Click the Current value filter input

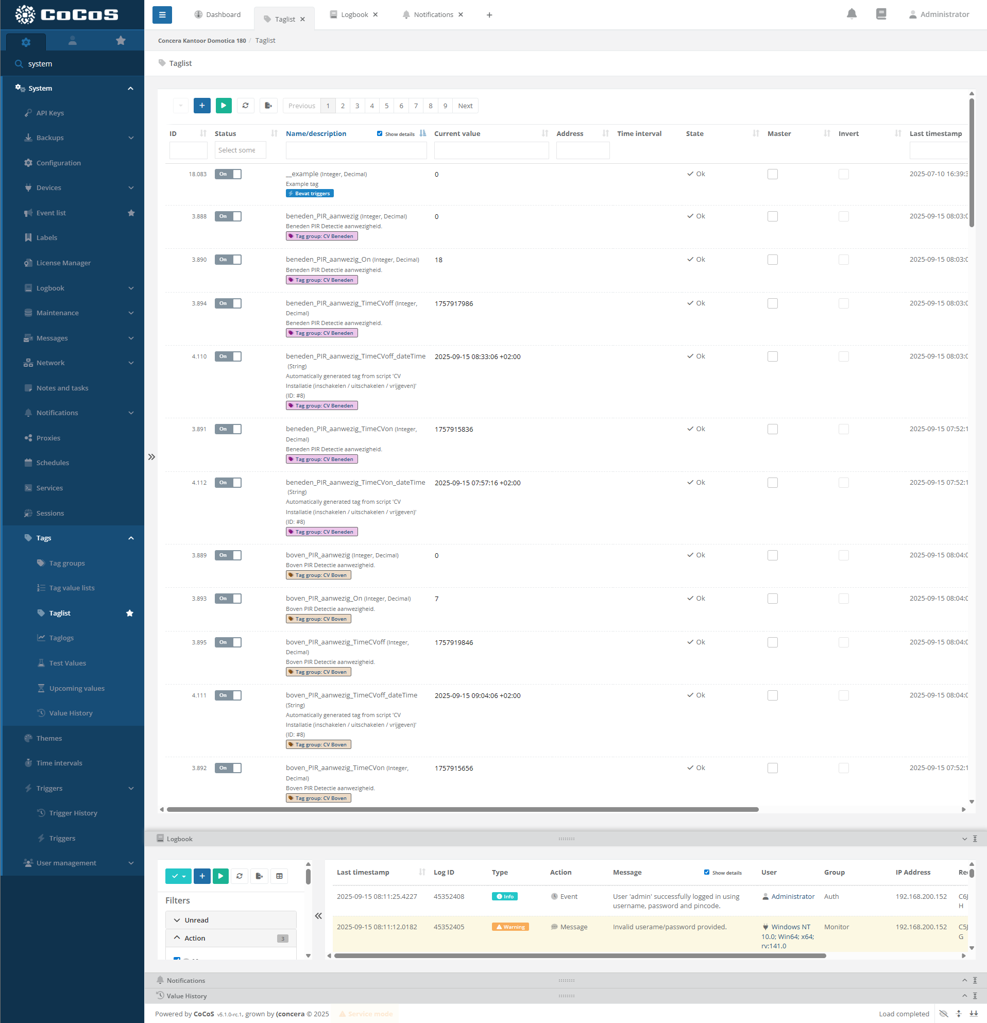pos(490,150)
